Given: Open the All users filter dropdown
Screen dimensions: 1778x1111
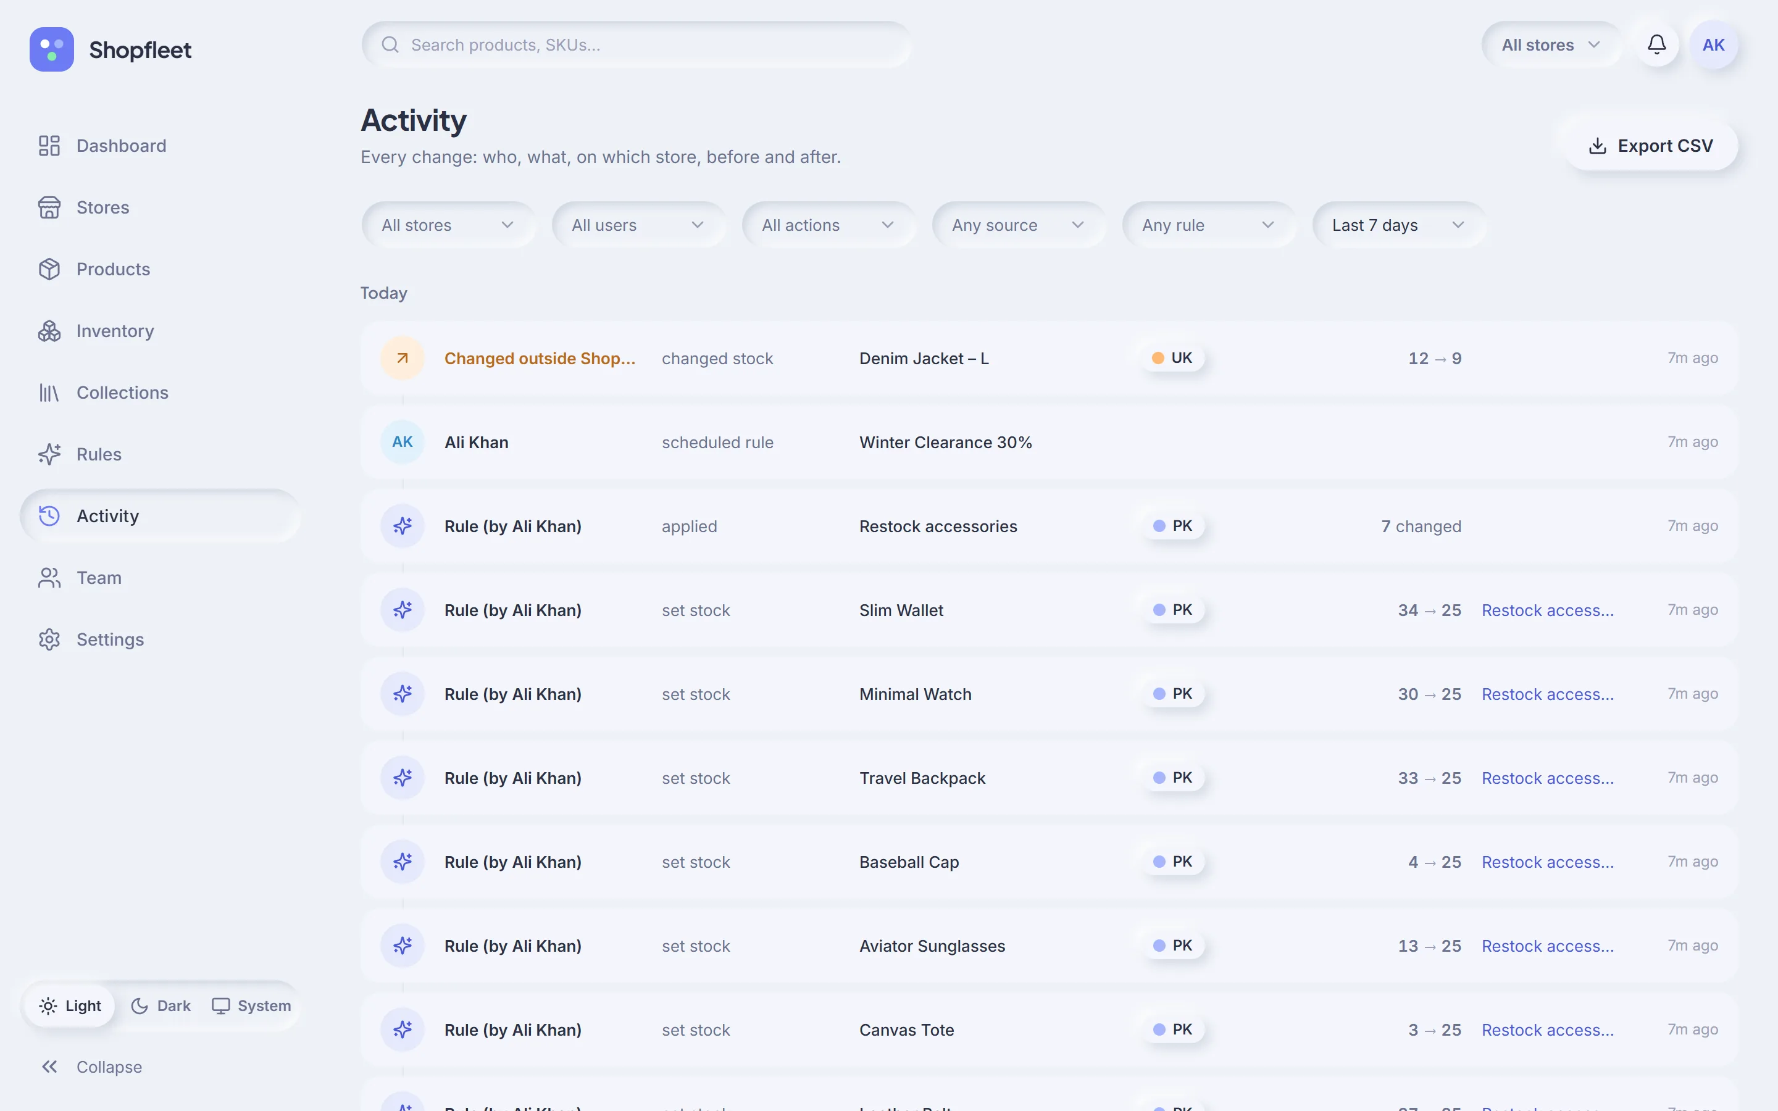Looking at the screenshot, I should click(638, 225).
